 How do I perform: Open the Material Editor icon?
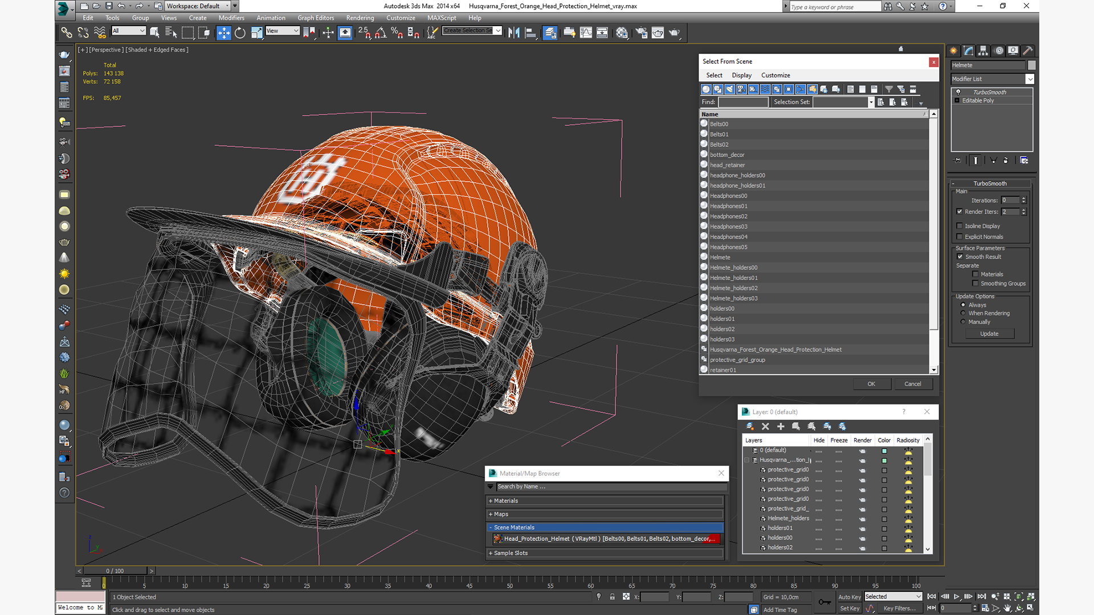click(622, 33)
